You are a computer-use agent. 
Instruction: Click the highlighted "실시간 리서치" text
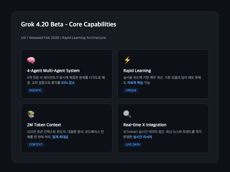142,137
